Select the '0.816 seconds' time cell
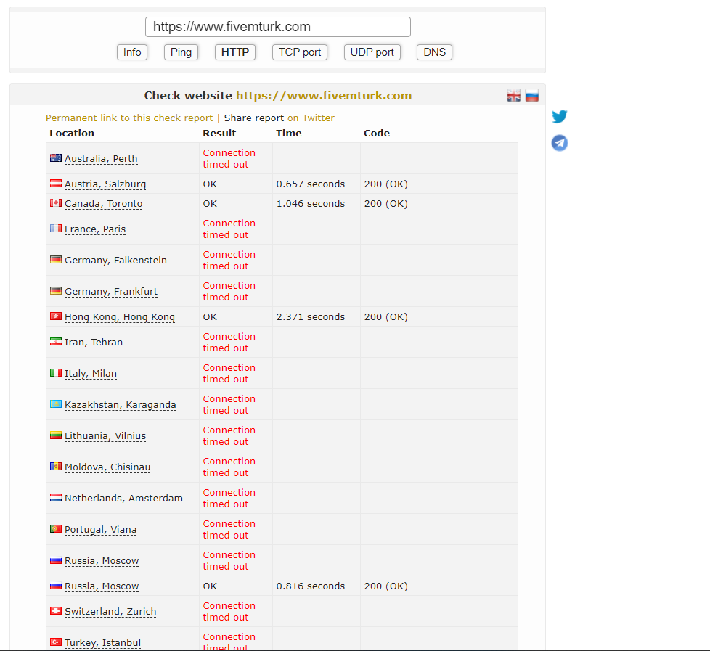 tap(311, 586)
